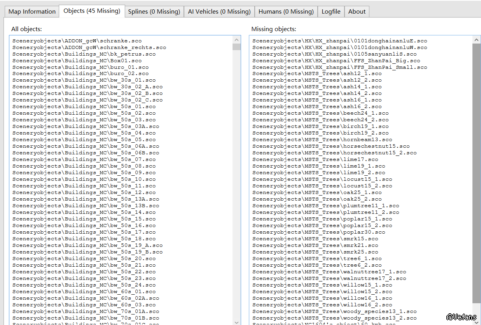This screenshot has width=481, height=325.
Task: Click the All objects list scroll-down arrow
Action: point(237,322)
